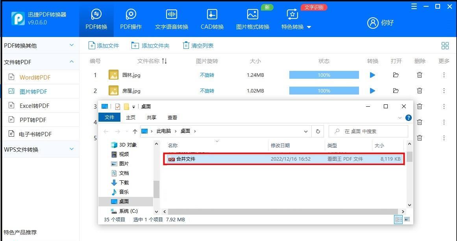Open the PDF转换 tab
This screenshot has height=241, width=457.
(96, 19)
